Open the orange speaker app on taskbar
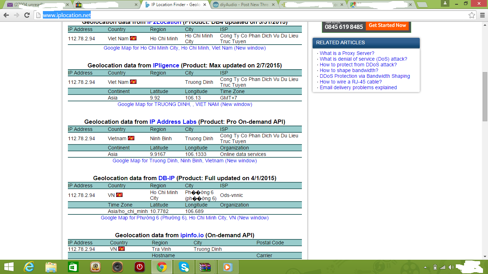This screenshot has height=274, width=488. [x=95, y=267]
